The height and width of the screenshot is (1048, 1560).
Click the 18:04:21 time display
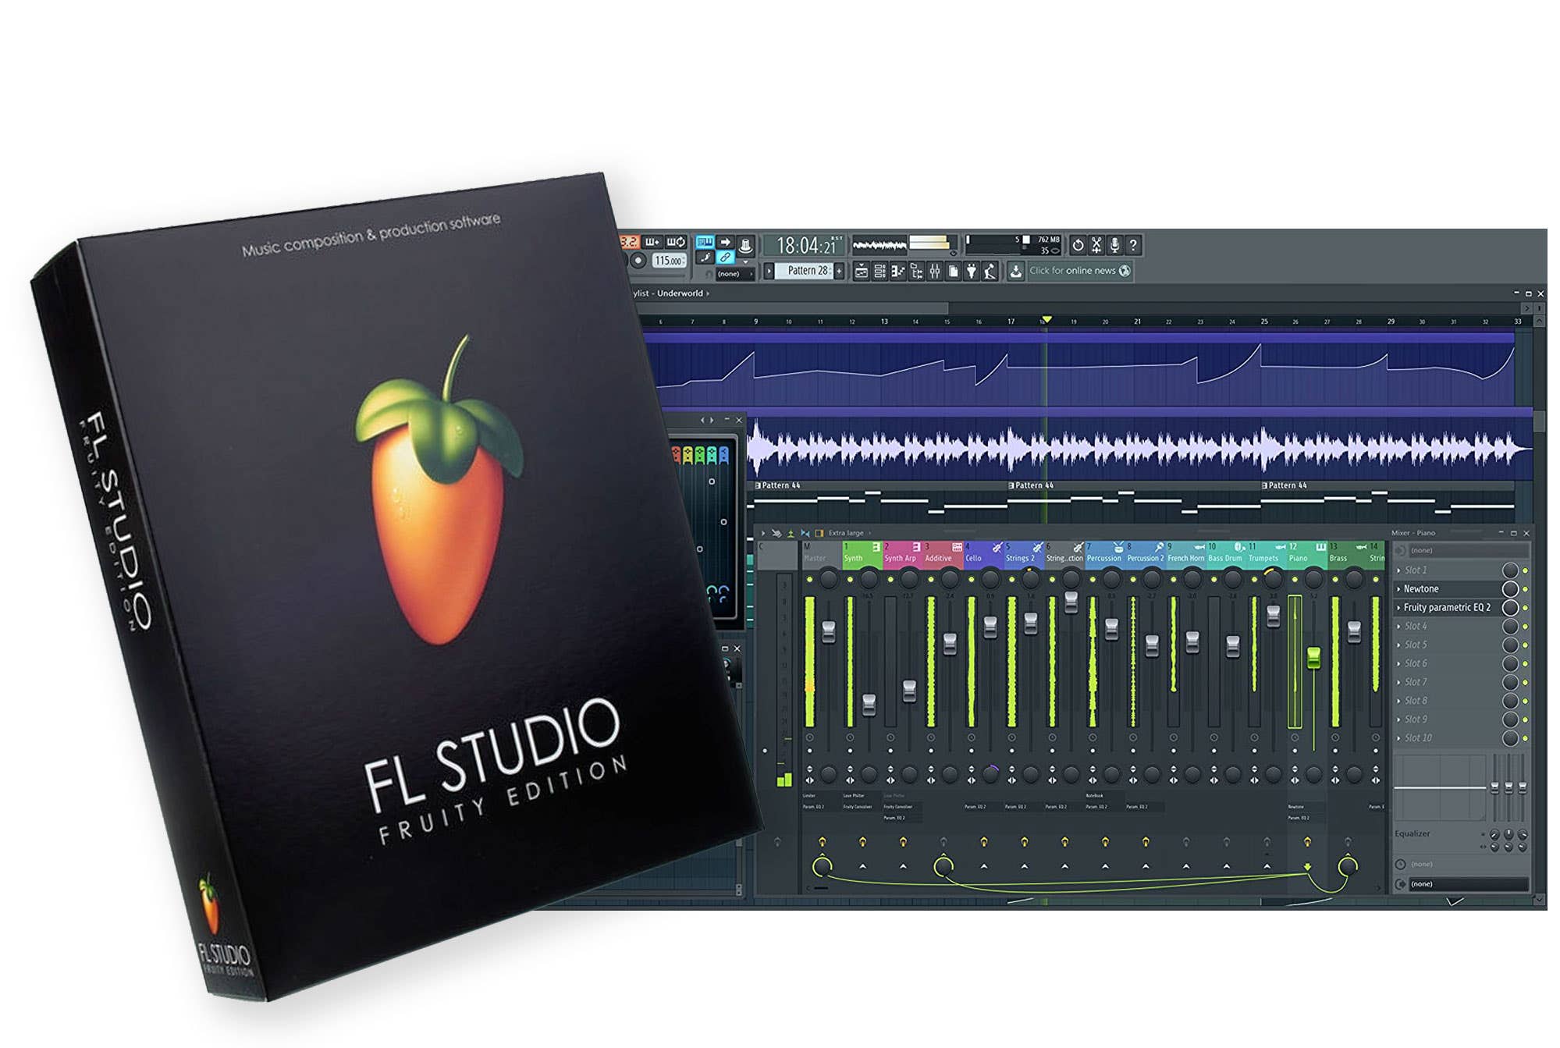click(805, 245)
